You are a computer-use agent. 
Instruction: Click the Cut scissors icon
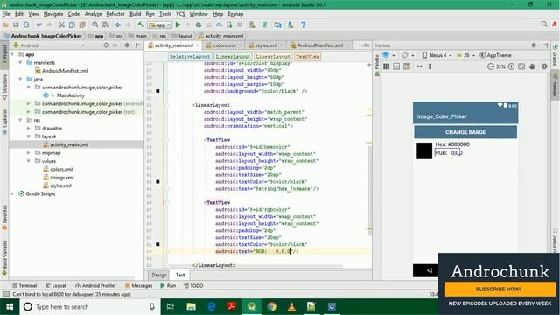tap(61, 25)
